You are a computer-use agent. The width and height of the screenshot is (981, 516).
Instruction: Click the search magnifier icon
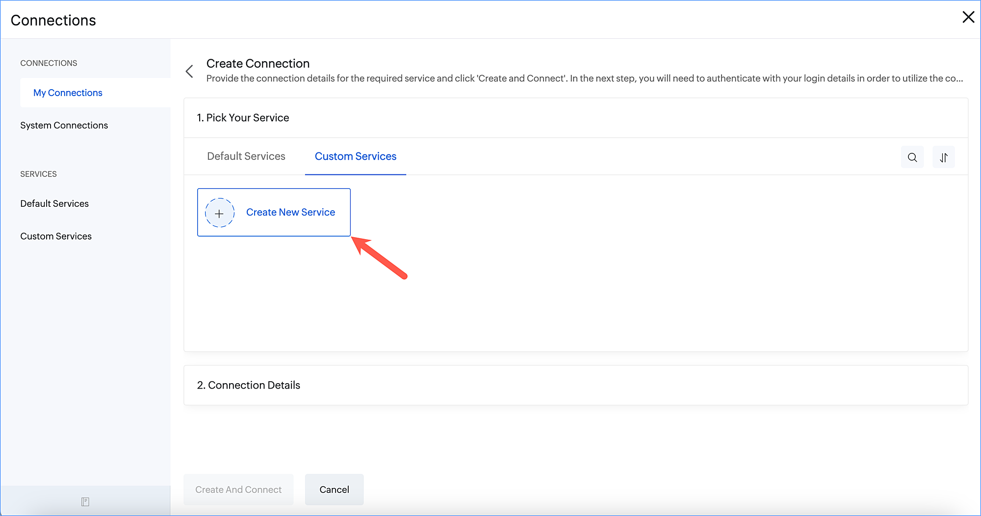point(912,157)
